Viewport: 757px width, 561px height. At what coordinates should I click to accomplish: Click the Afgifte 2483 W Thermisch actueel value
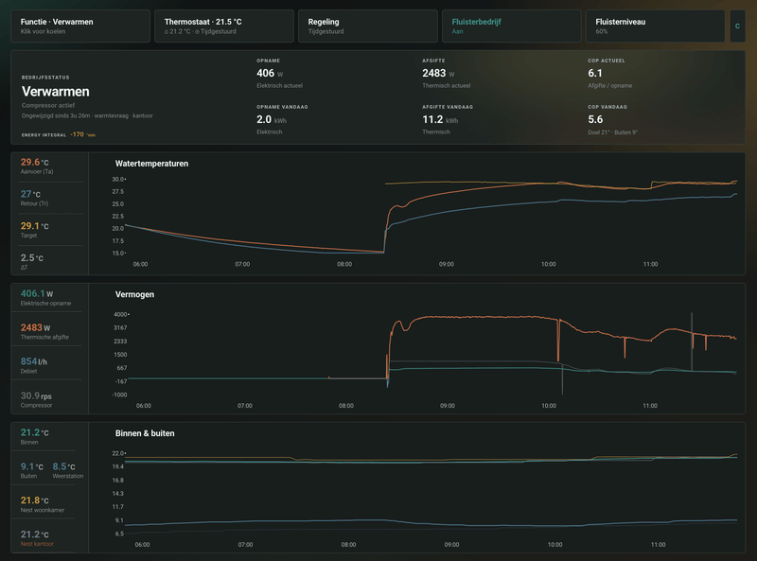[438, 74]
